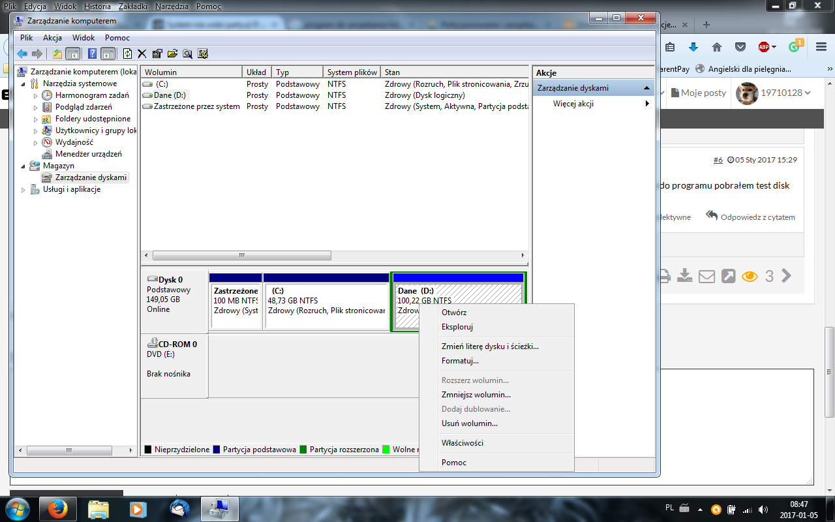Click the Pocket icon in Firefox toolbar
Screen dimensions: 835x522
click(x=740, y=47)
